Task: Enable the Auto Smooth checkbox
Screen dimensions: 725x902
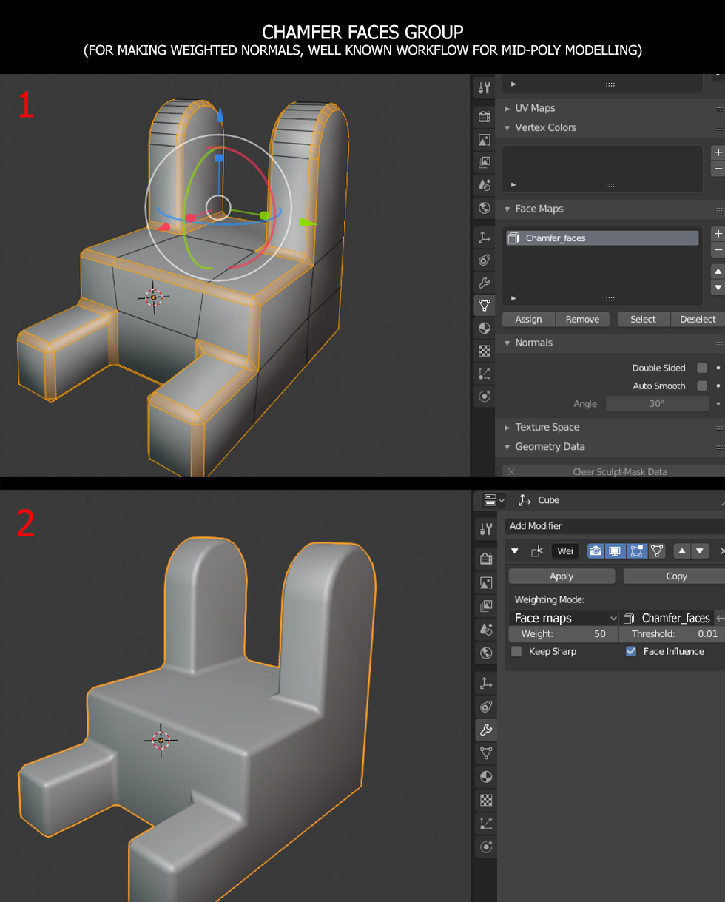Action: tap(702, 386)
